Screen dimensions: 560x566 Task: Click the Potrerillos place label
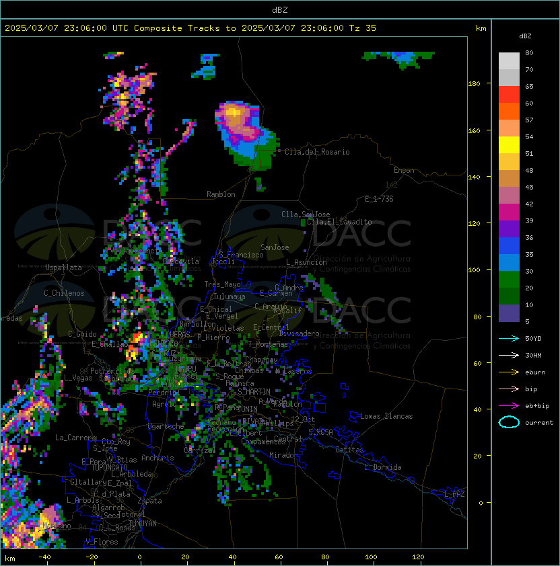[112, 371]
